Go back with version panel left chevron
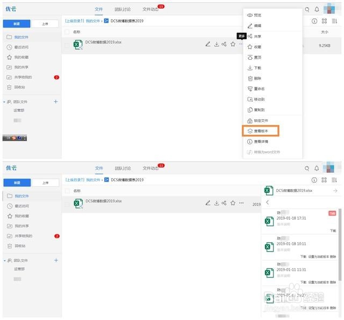Viewport: 344px width, 320px height. [268, 203]
